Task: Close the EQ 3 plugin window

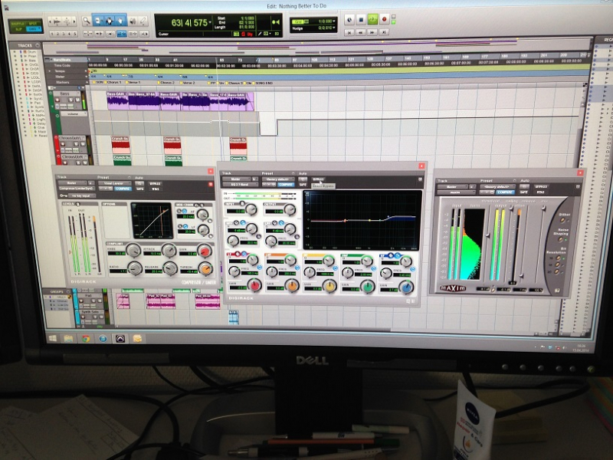Action: [421, 166]
